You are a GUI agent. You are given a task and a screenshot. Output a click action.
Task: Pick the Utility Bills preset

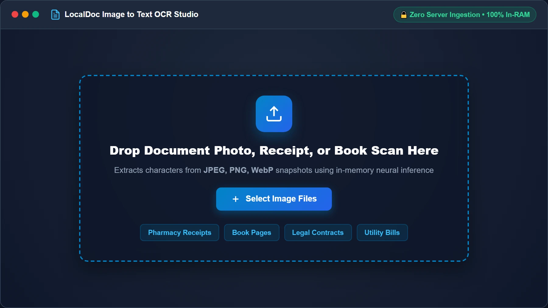[382, 233]
